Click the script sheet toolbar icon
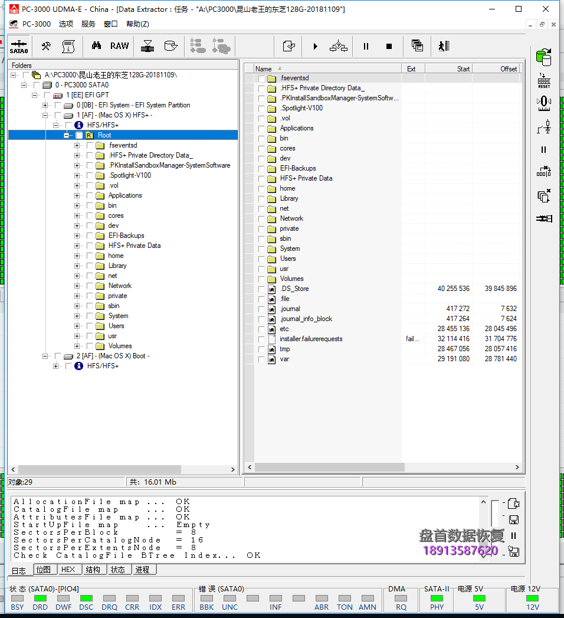Screen dimensions: 564x618 [68, 46]
